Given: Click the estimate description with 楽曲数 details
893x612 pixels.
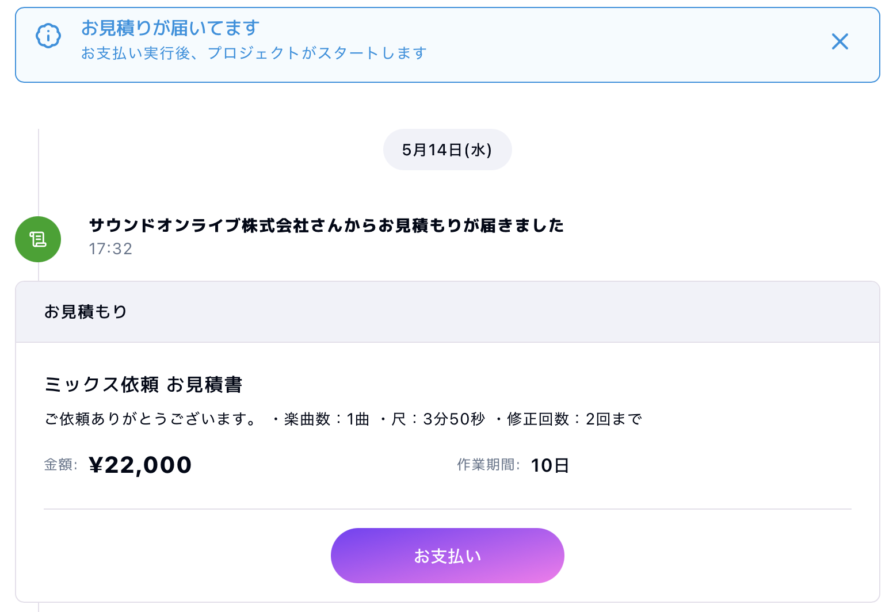Looking at the screenshot, I should [x=343, y=419].
